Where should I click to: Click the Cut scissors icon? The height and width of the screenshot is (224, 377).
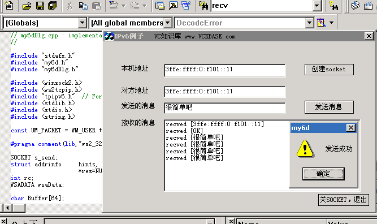70,5
